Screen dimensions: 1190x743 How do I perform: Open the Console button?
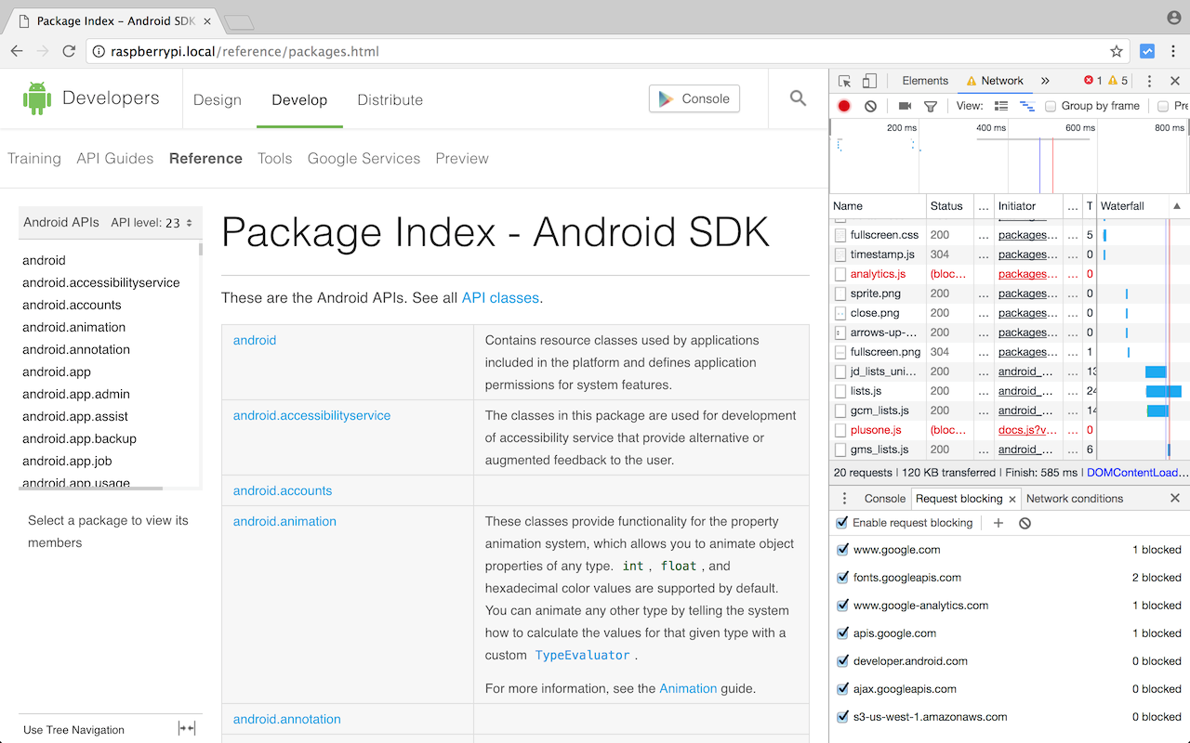click(694, 98)
